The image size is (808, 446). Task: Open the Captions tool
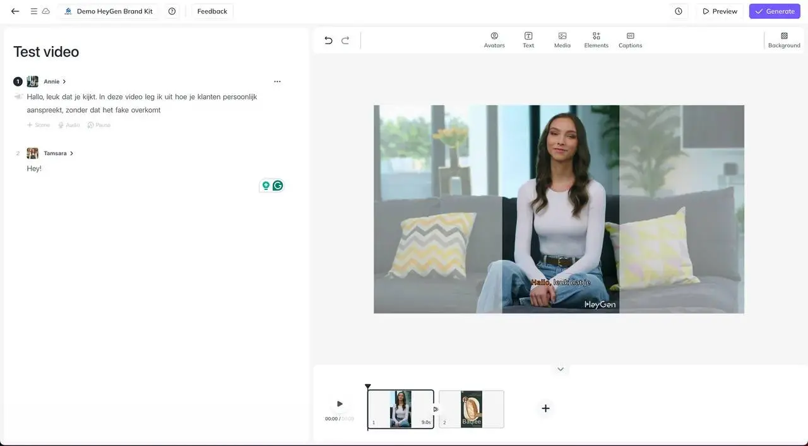(x=630, y=40)
